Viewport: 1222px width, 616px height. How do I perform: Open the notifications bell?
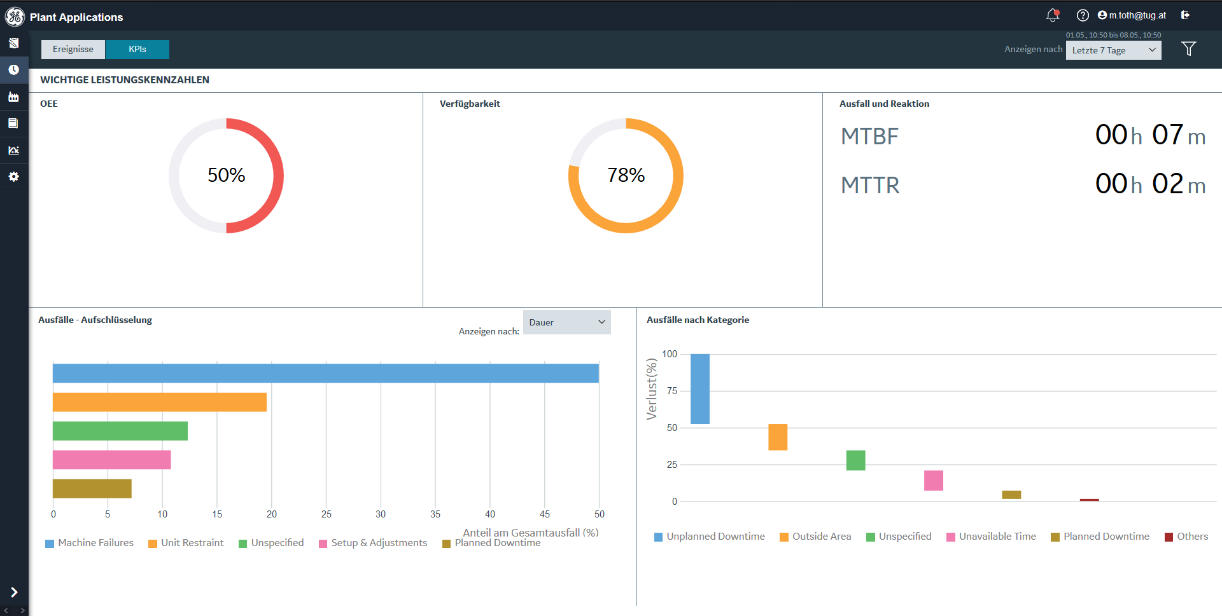[x=1052, y=15]
